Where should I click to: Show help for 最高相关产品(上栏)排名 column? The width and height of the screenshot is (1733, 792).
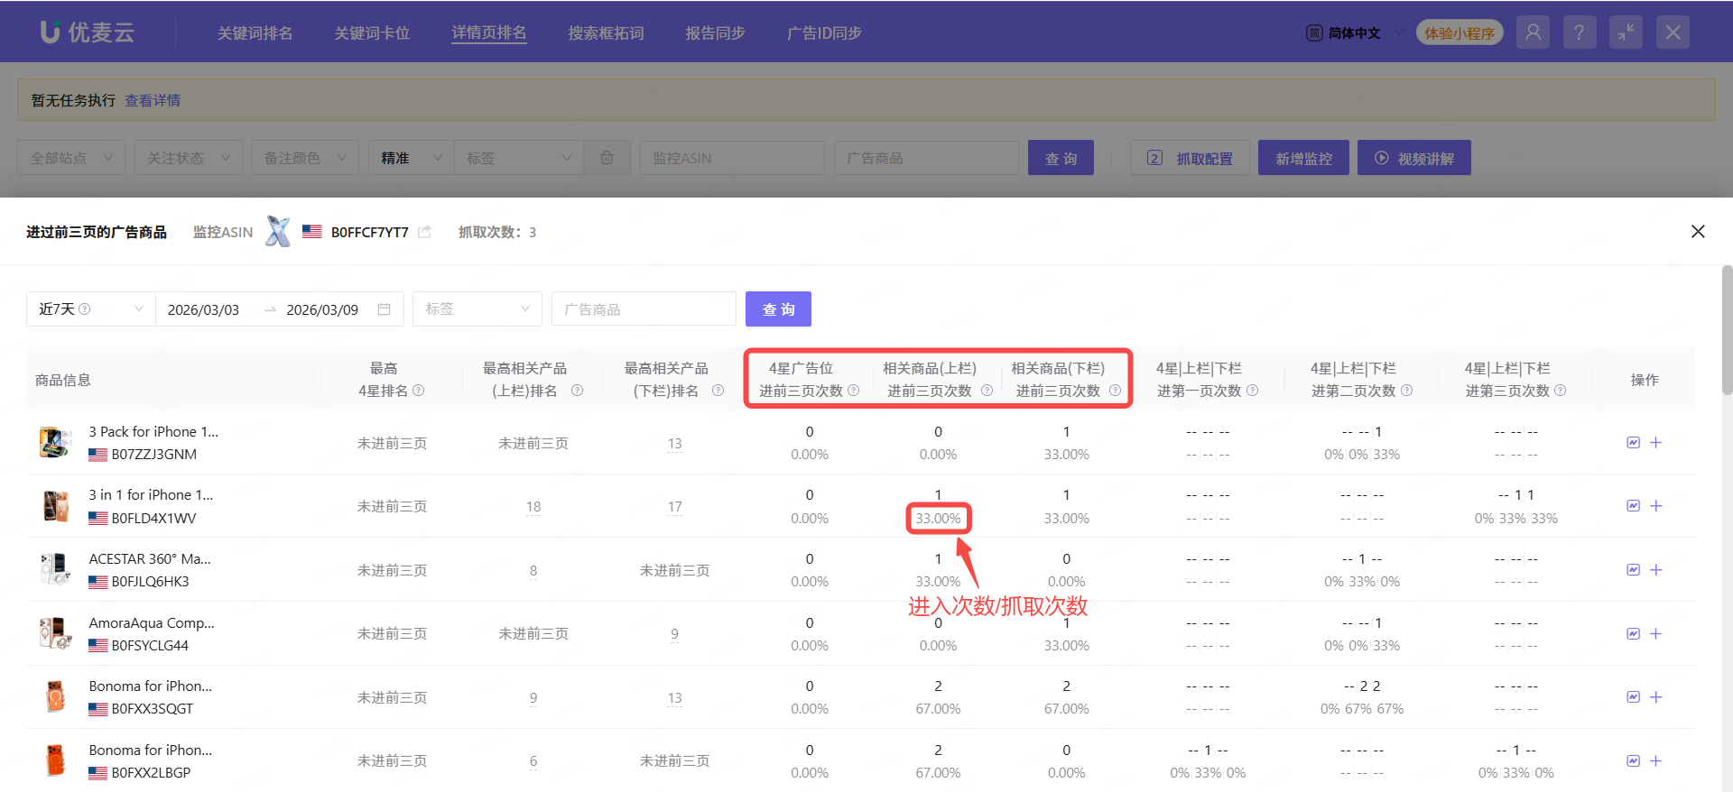(x=577, y=391)
